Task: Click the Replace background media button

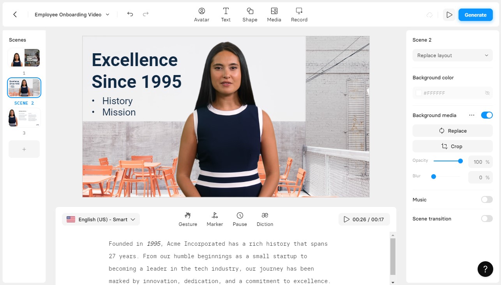Action: point(452,131)
